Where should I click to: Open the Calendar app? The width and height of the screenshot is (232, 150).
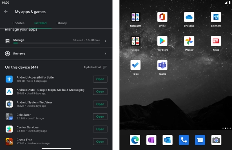pyautogui.click(x=216, y=17)
